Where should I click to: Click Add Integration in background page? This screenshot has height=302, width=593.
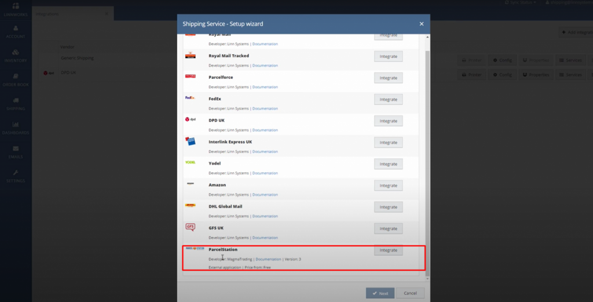click(576, 32)
